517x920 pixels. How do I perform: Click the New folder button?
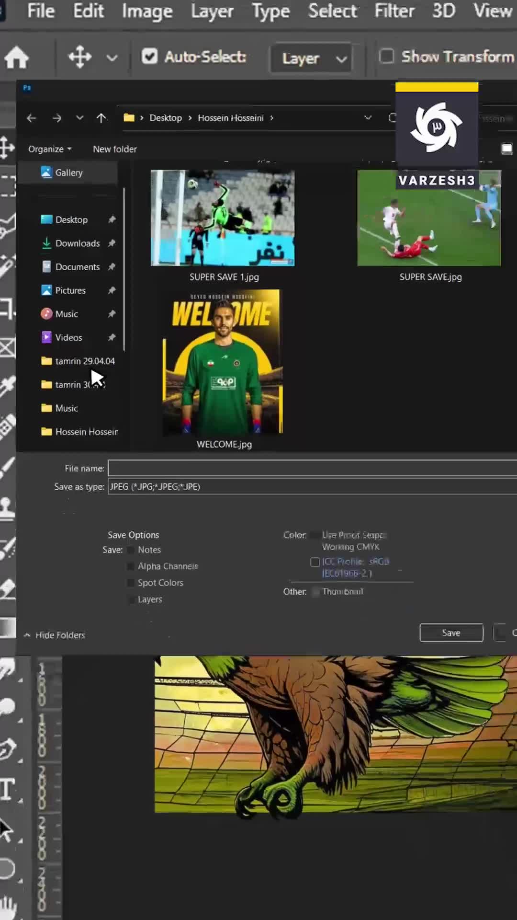pyautogui.click(x=115, y=149)
